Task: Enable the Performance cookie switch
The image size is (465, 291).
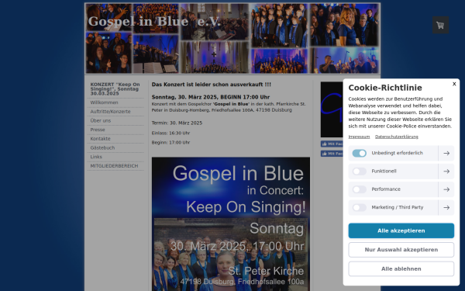Action: [359, 189]
